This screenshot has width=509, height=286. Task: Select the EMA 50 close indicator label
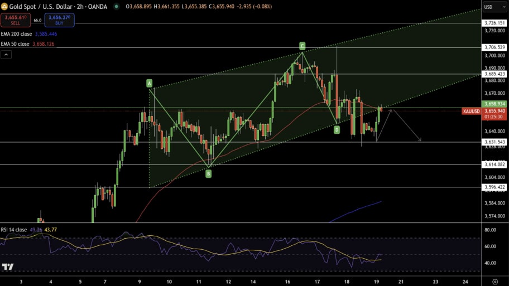(x=15, y=44)
